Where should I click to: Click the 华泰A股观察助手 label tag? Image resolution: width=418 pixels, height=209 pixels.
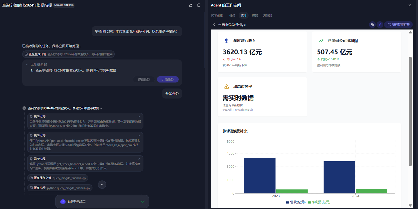point(64,5)
